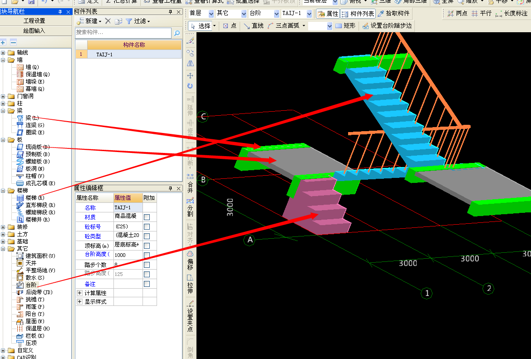This screenshot has width=531, height=359.
Task: Expand the 轴线 tree node
Action: click(3, 53)
